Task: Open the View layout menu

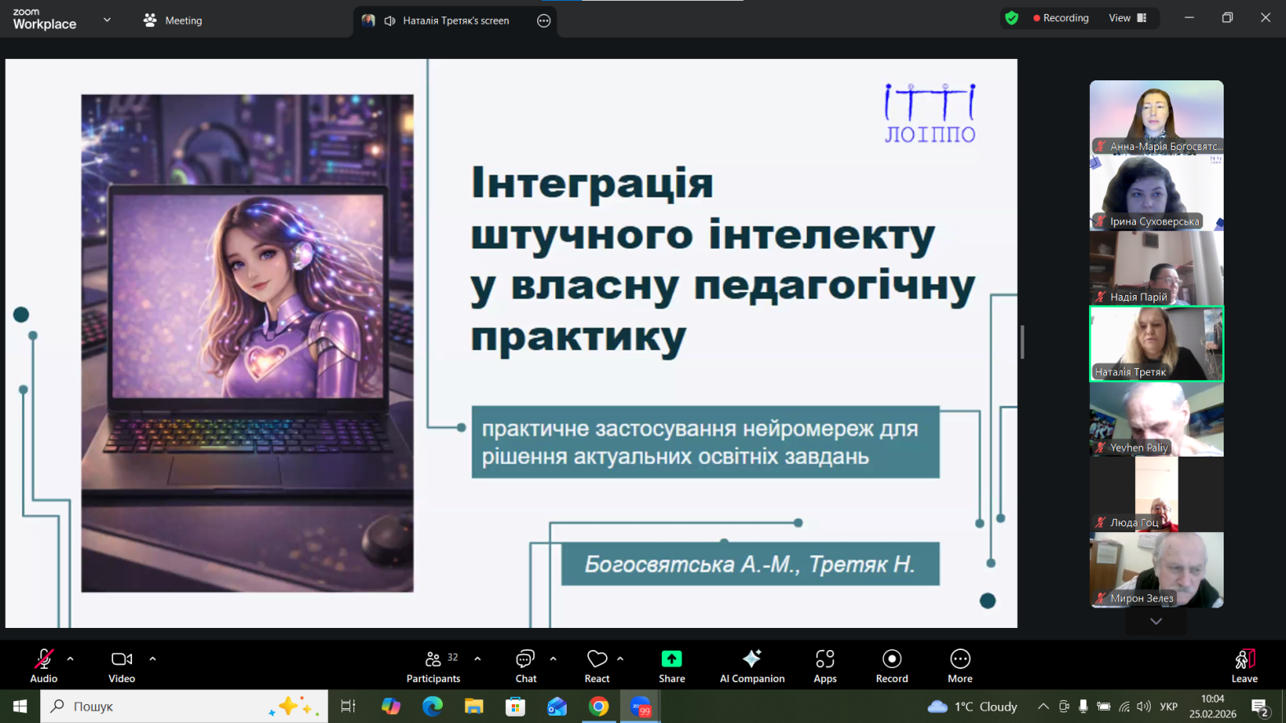Action: point(1128,18)
